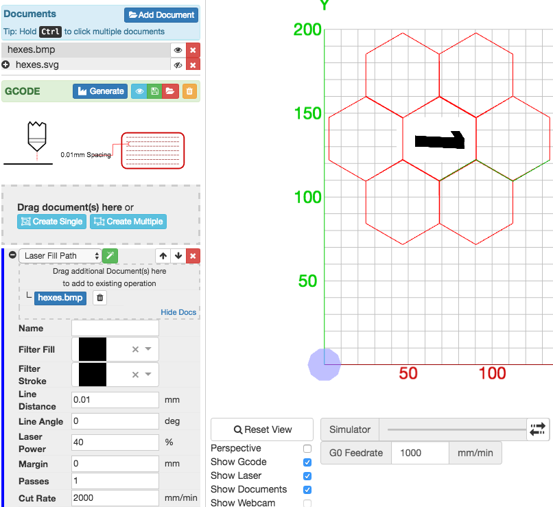The width and height of the screenshot is (553, 507).
Task: Click the Filter Fill black color swatch
Action: pos(93,349)
